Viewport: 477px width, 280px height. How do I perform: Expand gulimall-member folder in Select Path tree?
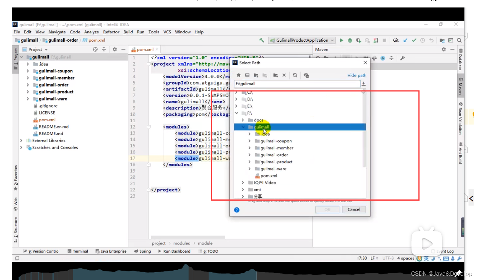click(x=250, y=148)
